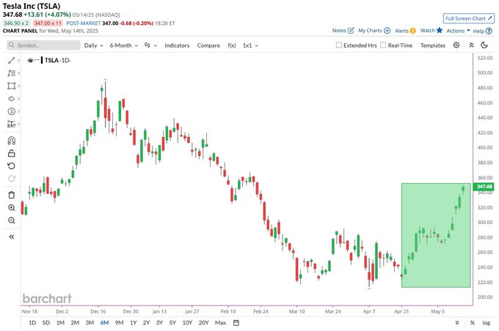
Task: Select the 1D range tab
Action: pyautogui.click(x=32, y=323)
